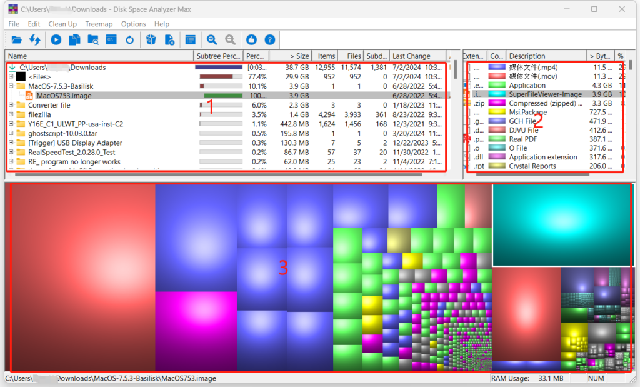Image resolution: width=640 pixels, height=387 pixels.
Task: Select the GCH File extension row
Action: (545, 121)
